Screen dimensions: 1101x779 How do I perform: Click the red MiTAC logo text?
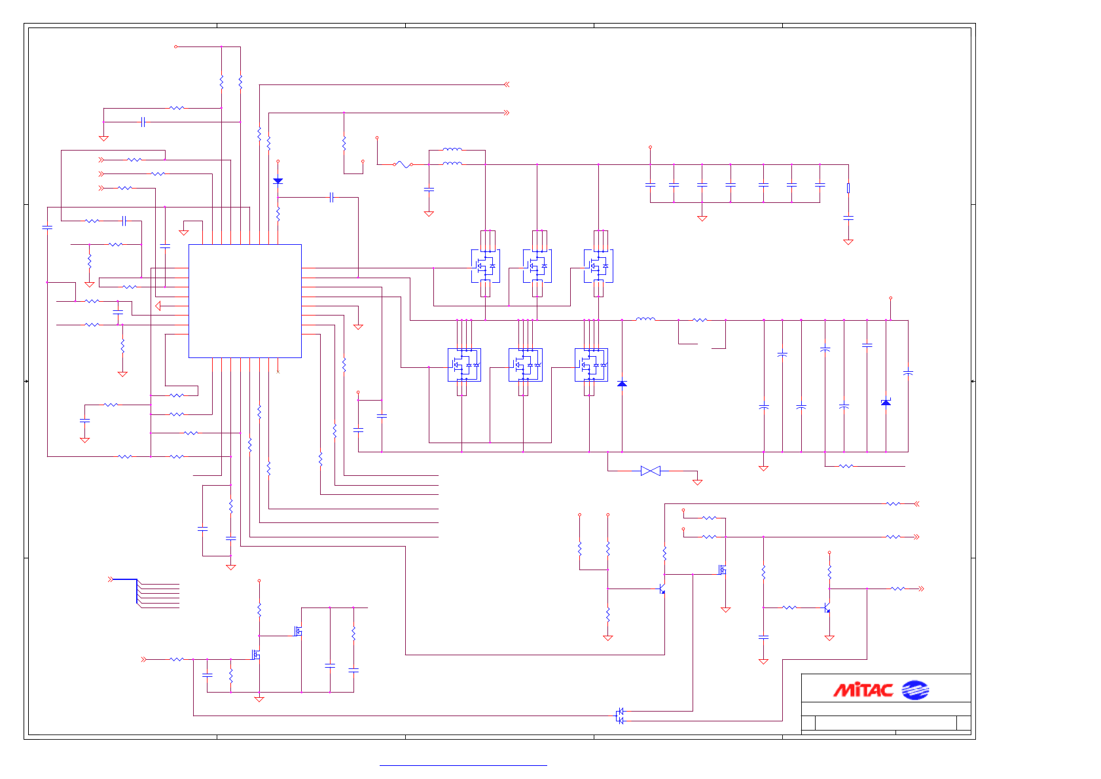tap(863, 690)
